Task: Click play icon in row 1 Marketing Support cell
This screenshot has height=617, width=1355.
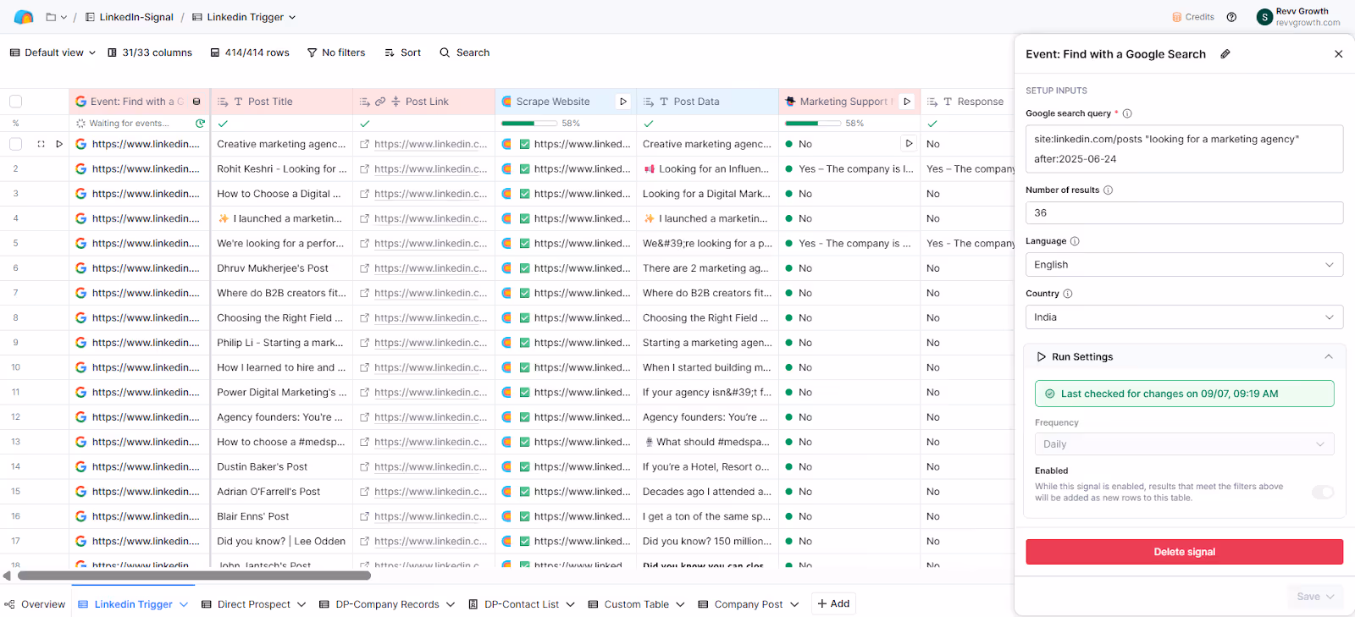Action: point(909,144)
